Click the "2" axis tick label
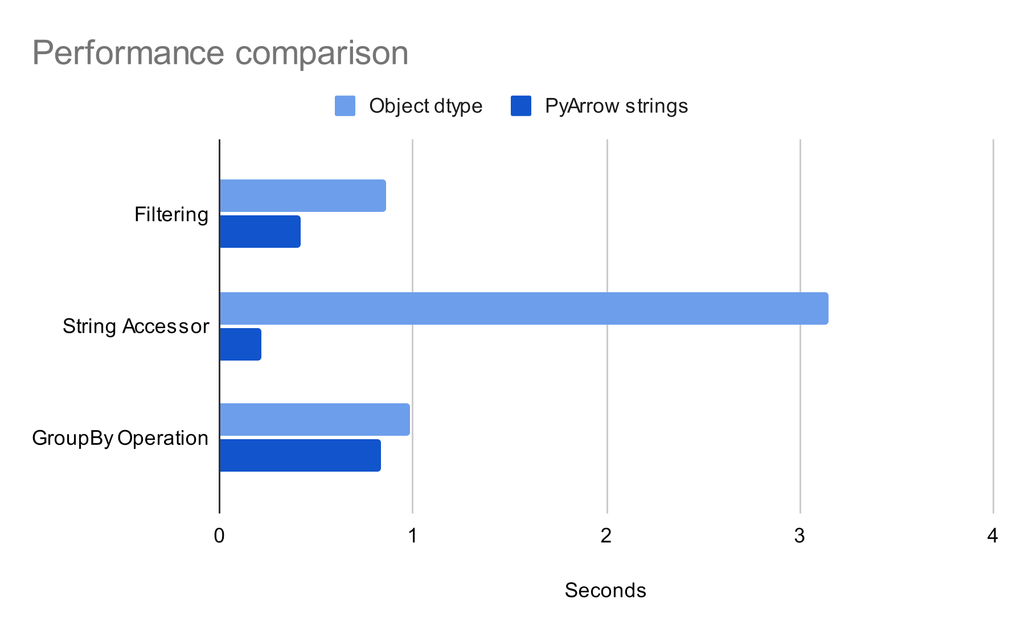1025x634 pixels. (x=606, y=536)
